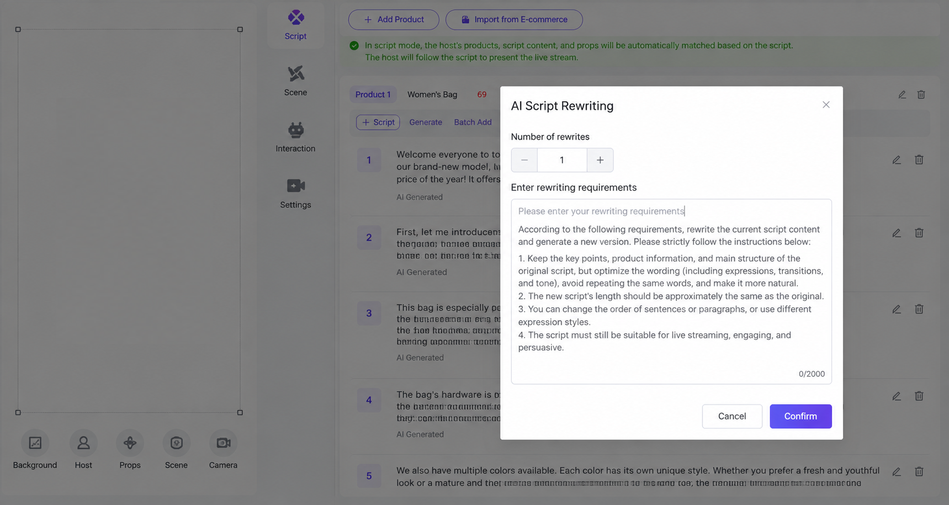Focus the rewriting requirements text area

click(671, 291)
